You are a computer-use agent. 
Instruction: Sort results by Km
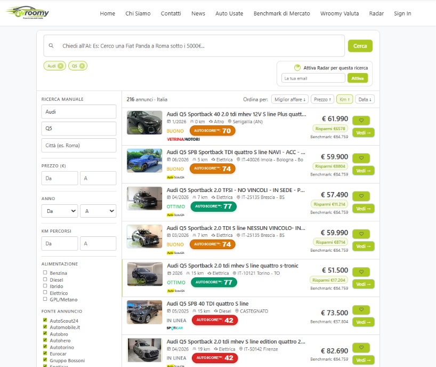(344, 99)
